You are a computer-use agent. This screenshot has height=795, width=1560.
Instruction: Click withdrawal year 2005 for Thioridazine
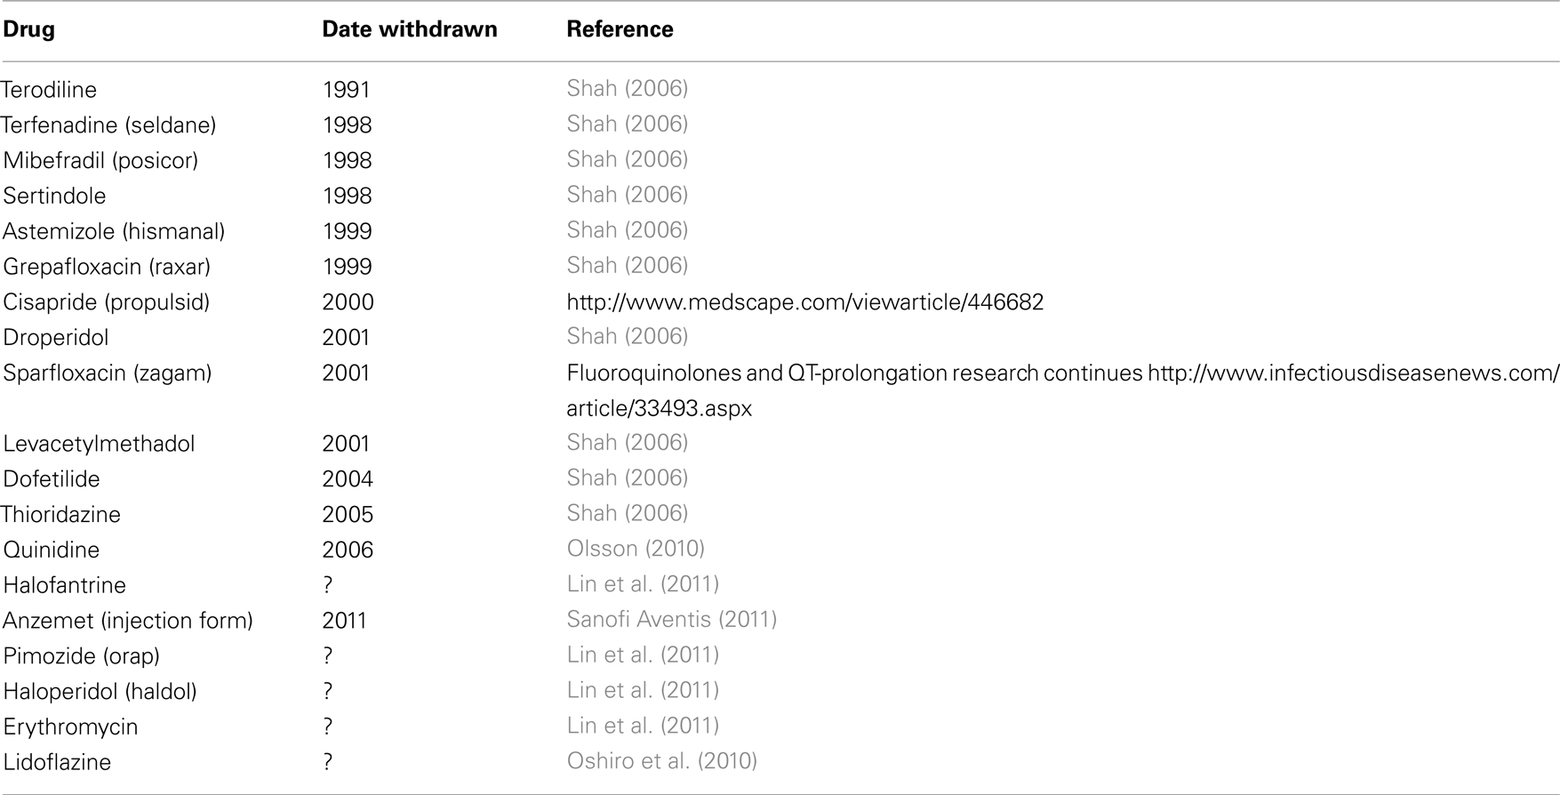click(348, 514)
